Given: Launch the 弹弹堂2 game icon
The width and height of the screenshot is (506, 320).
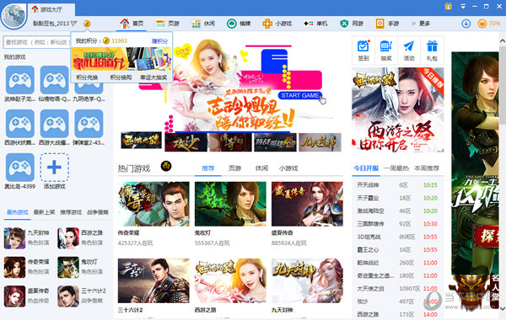Looking at the screenshot, I should [89, 124].
